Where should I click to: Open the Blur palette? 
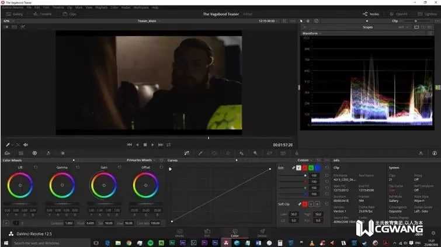(x=242, y=153)
